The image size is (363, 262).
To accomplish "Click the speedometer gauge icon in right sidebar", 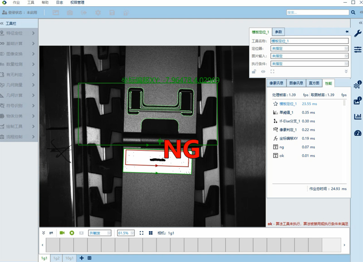I will (358, 133).
